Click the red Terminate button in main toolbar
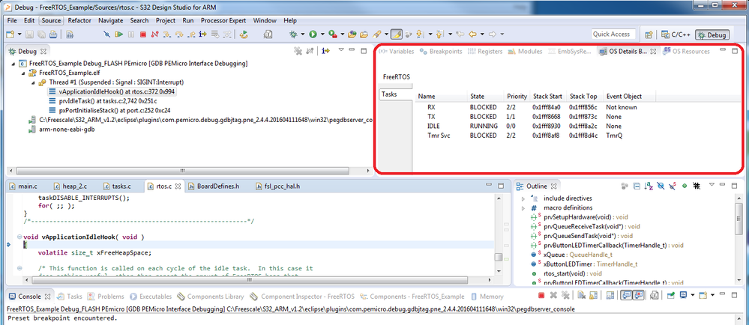This screenshot has height=325, width=749. point(142,34)
